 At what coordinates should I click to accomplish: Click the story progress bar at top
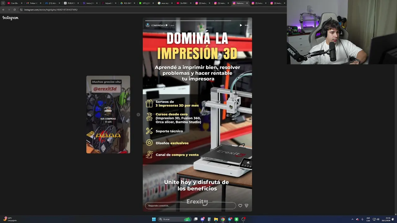pos(197,21)
